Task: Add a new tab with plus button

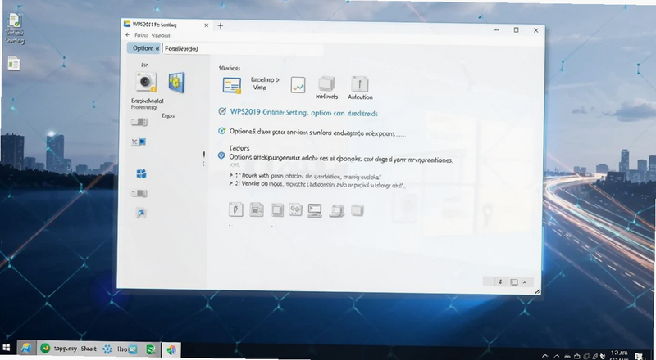Action: coord(220,25)
